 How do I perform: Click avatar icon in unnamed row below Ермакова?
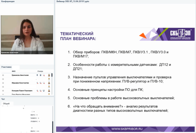49,79
